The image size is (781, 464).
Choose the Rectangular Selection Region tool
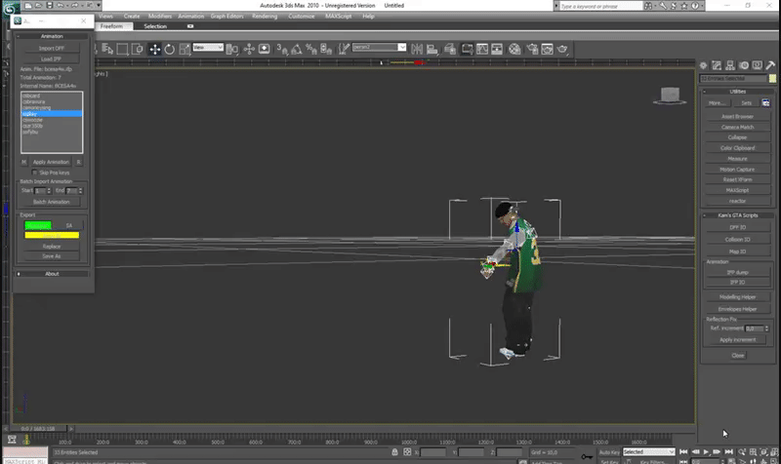122,49
